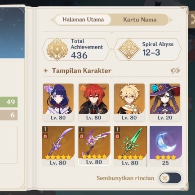Click the left arrow beside Halaman Utama
Viewport: 195px width, 195px height.
click(x=53, y=20)
